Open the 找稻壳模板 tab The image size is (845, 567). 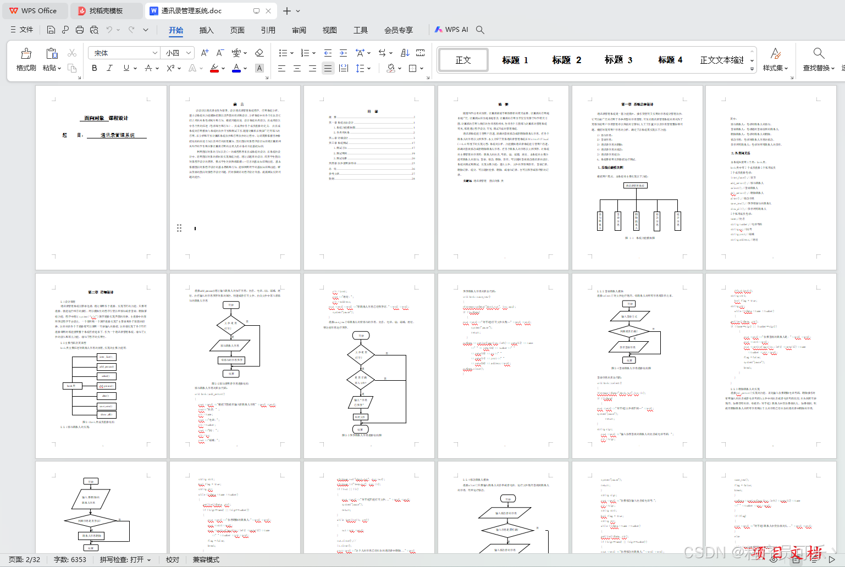(x=106, y=11)
